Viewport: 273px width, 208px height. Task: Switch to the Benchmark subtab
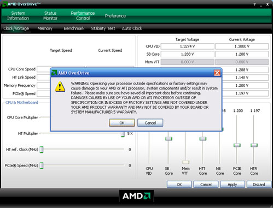(x=74, y=28)
